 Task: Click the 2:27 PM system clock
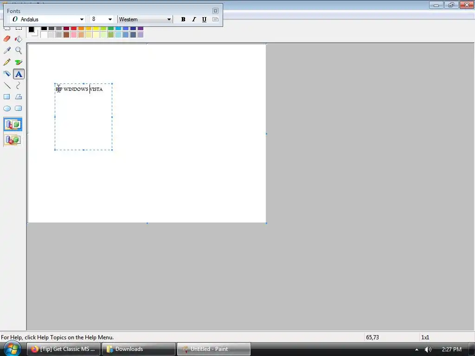pyautogui.click(x=452, y=350)
